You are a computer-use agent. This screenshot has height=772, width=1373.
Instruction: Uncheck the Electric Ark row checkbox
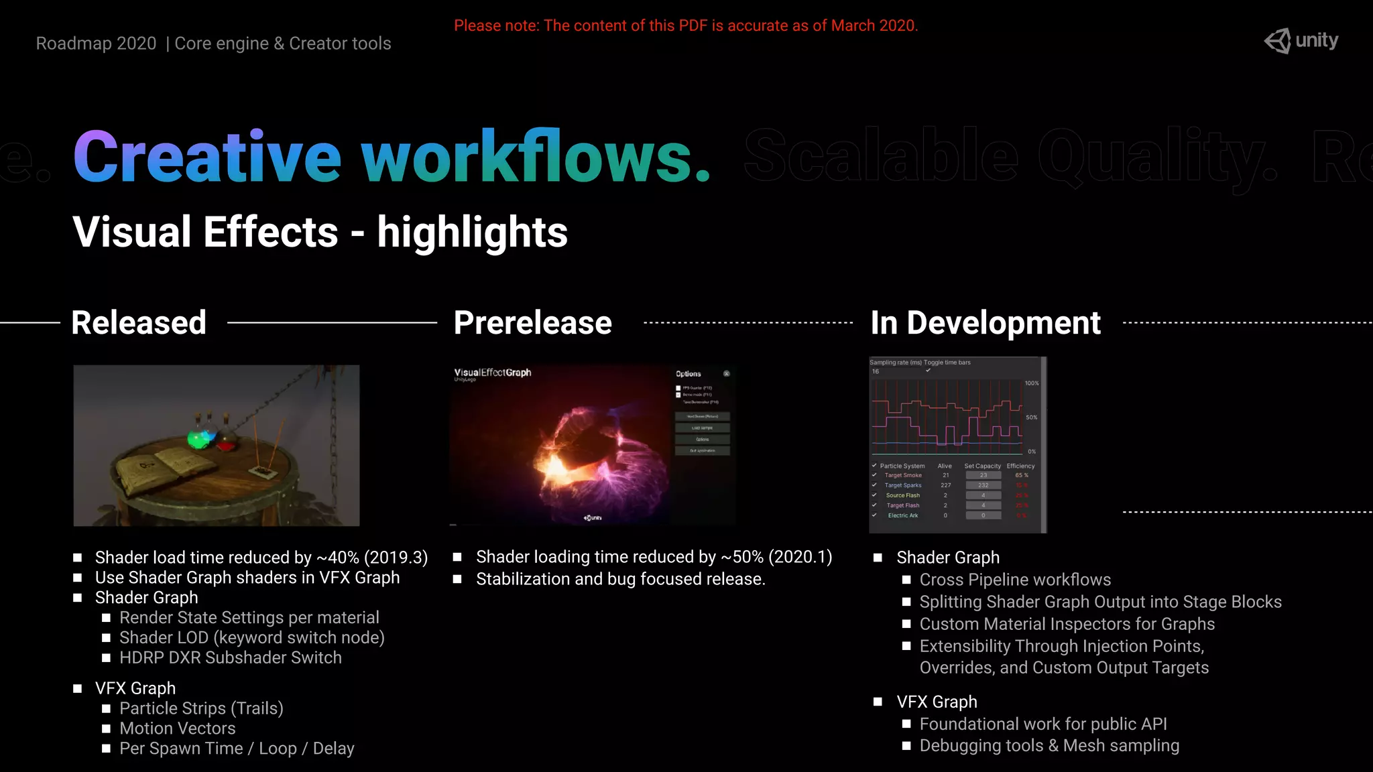click(x=874, y=515)
